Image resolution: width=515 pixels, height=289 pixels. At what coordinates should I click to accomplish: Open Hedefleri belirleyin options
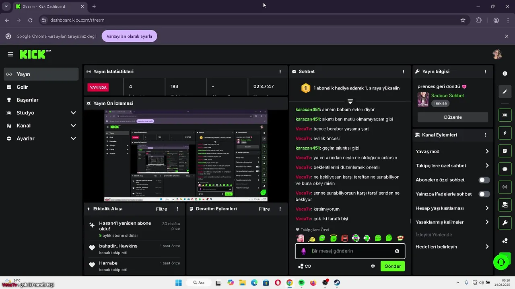[453, 246]
